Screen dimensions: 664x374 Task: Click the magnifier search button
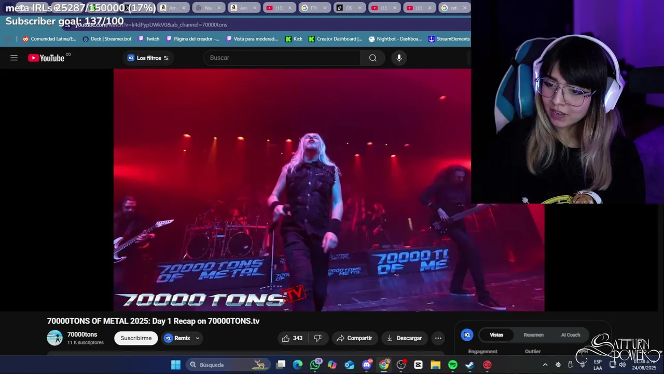(x=372, y=58)
